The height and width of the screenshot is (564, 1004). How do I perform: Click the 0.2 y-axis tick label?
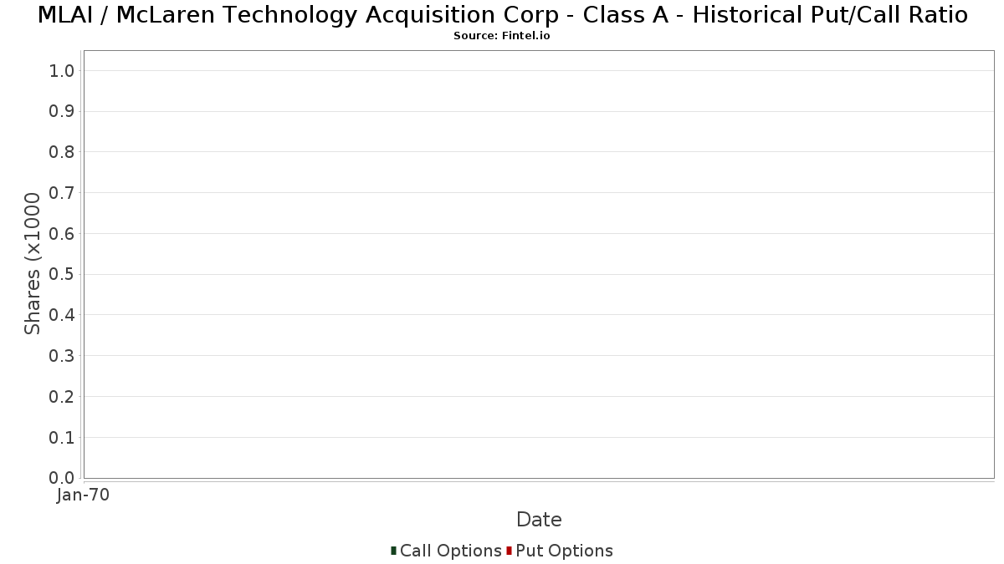tap(63, 396)
